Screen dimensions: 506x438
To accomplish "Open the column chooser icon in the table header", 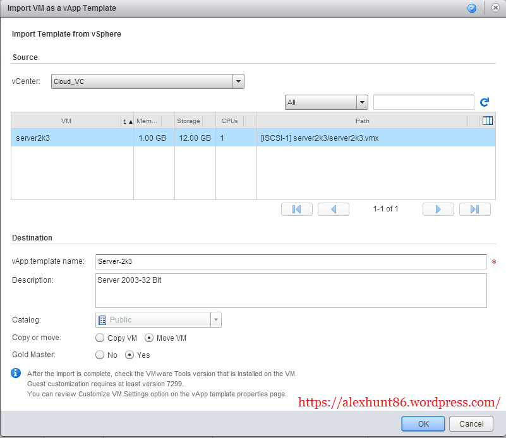I will [x=487, y=121].
